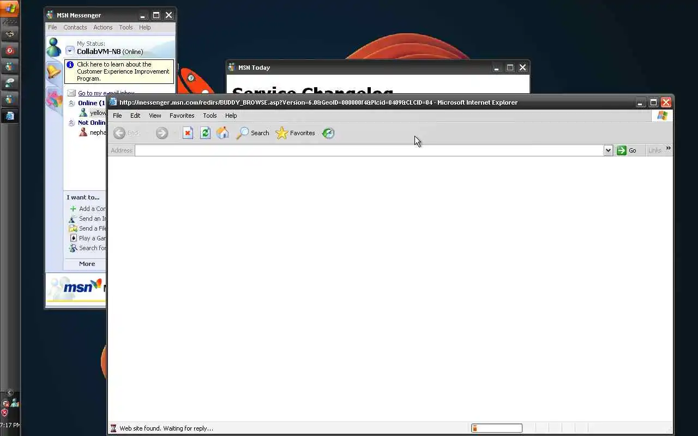Open the Help menu in MSN Messenger
The image size is (698, 436).
[145, 27]
